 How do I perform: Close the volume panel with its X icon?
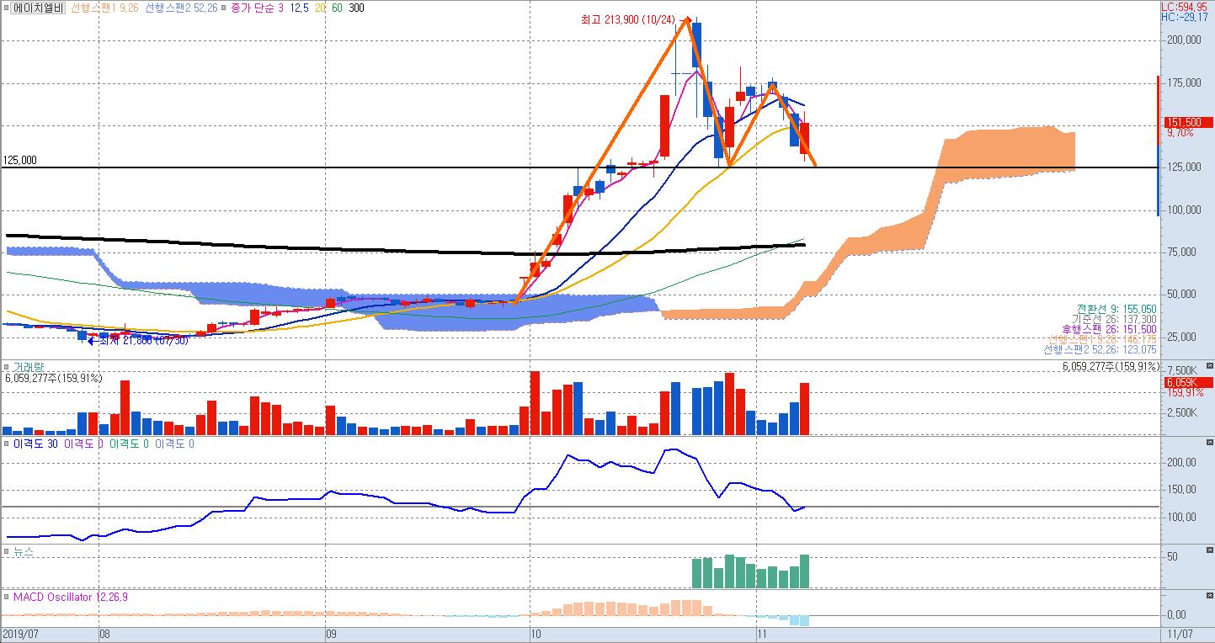click(1210, 365)
